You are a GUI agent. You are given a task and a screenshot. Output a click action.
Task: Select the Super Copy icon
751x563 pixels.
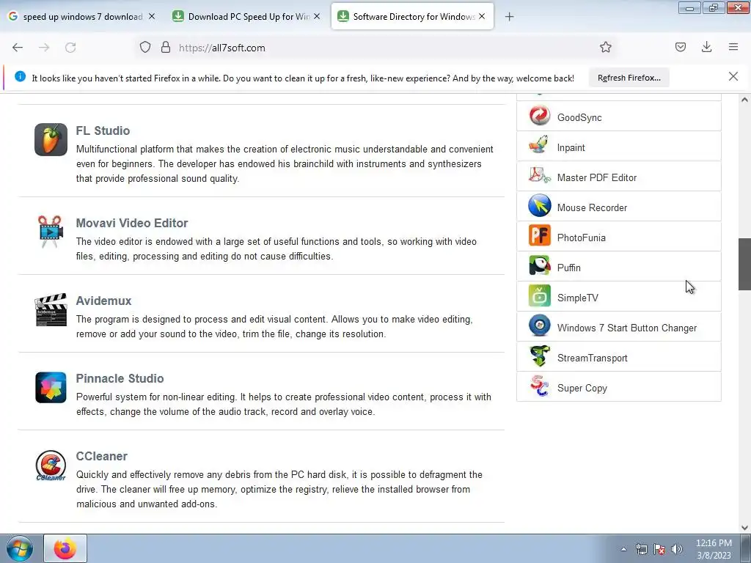540,386
